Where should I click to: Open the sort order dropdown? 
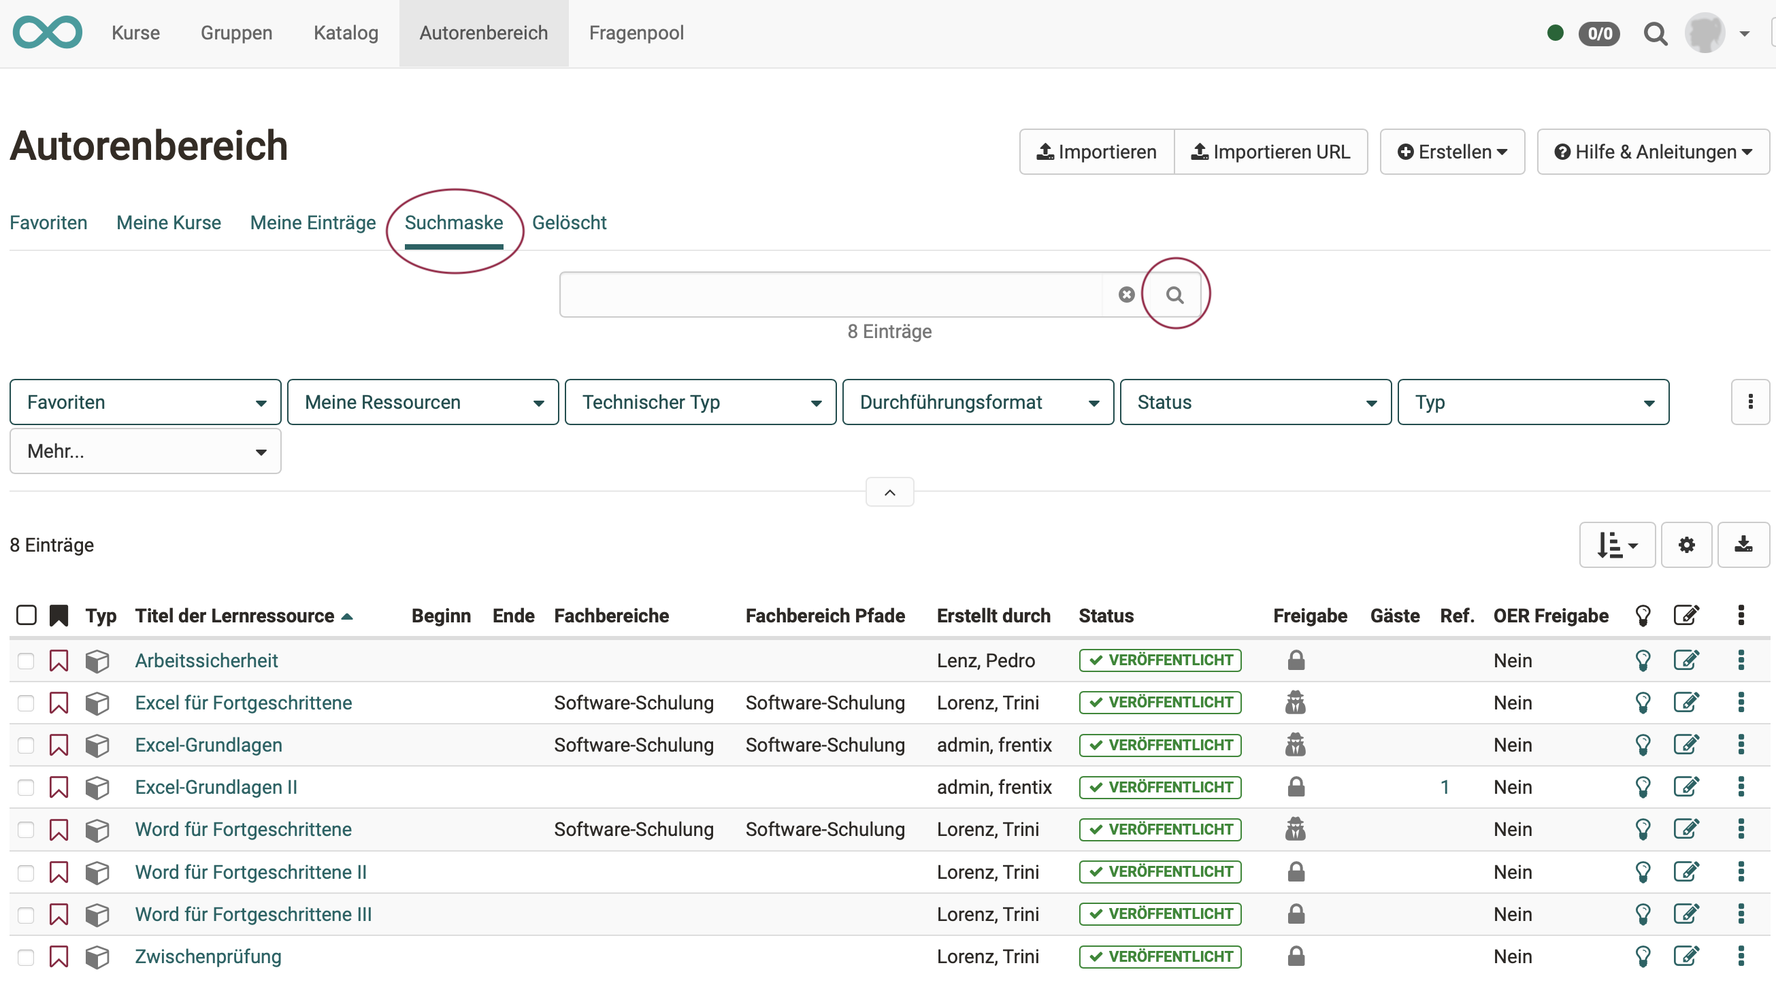[1617, 545]
